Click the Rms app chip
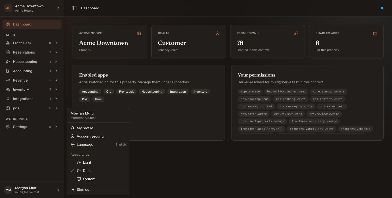 [x=98, y=99]
